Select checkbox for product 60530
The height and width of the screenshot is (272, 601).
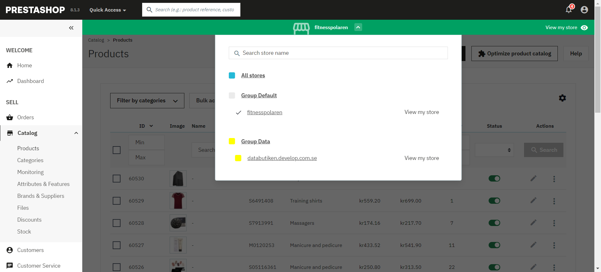coord(116,178)
